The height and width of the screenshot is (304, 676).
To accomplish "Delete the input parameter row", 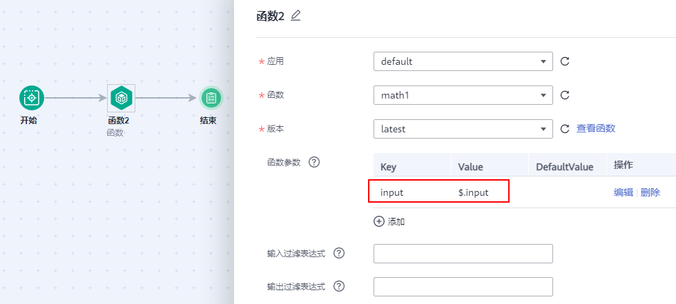I will 650,193.
